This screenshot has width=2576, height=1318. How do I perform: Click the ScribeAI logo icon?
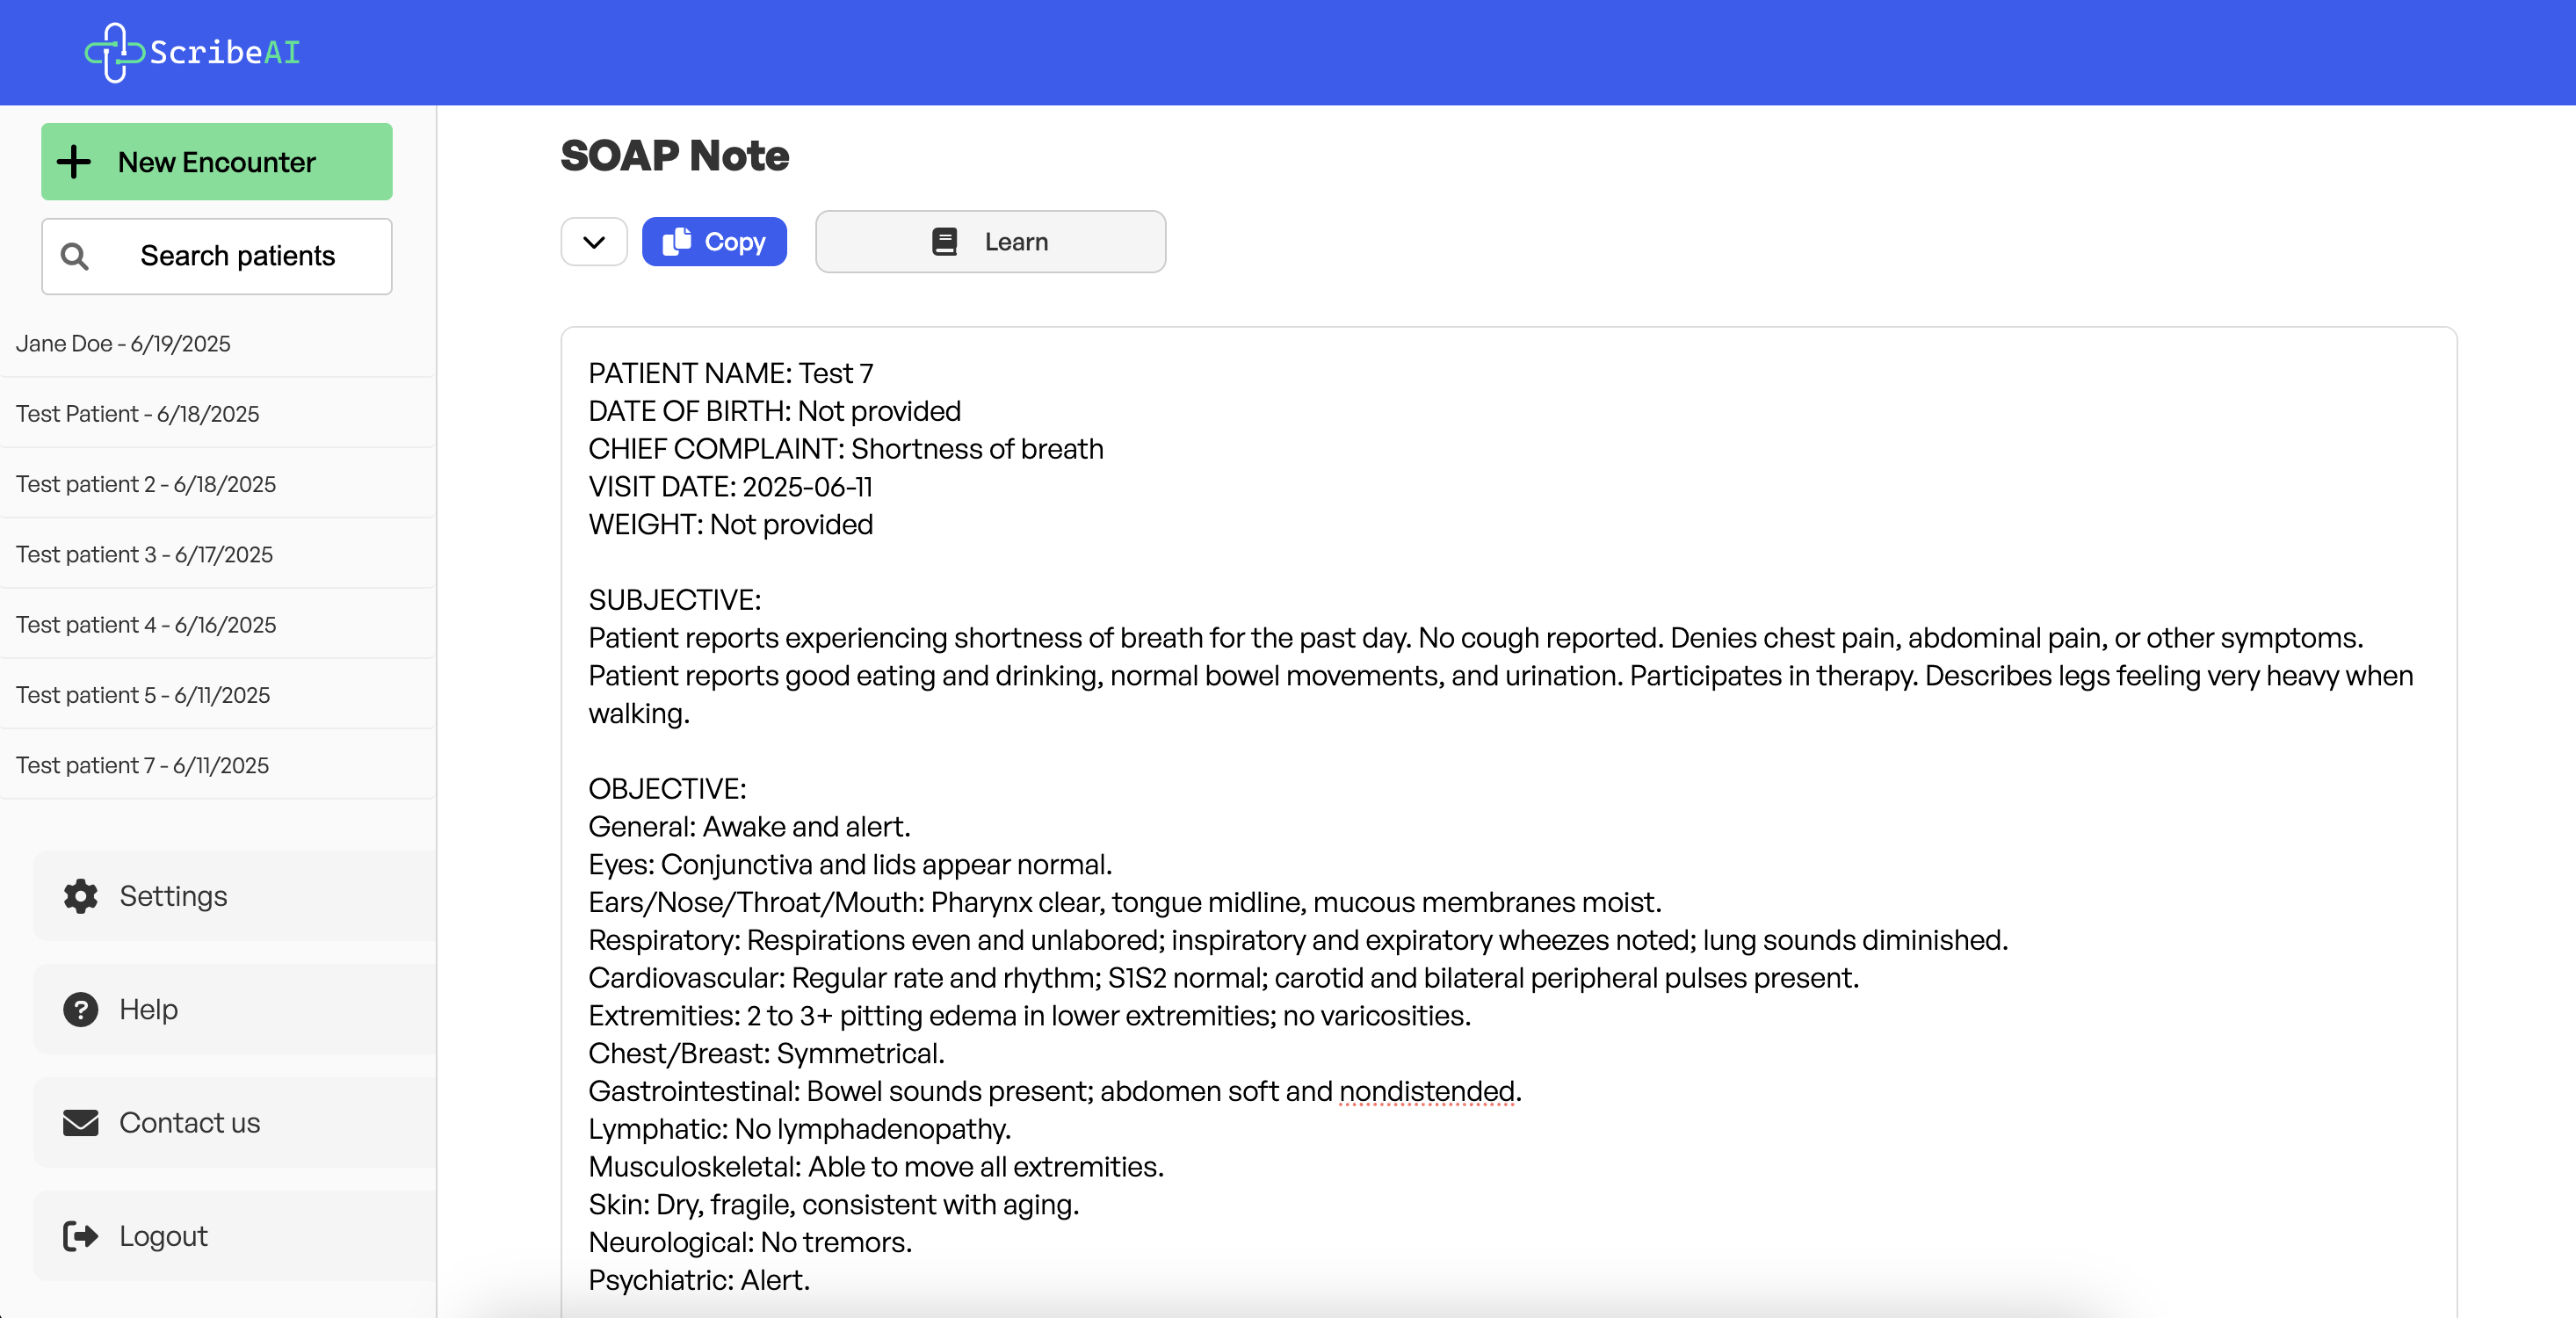[114, 52]
